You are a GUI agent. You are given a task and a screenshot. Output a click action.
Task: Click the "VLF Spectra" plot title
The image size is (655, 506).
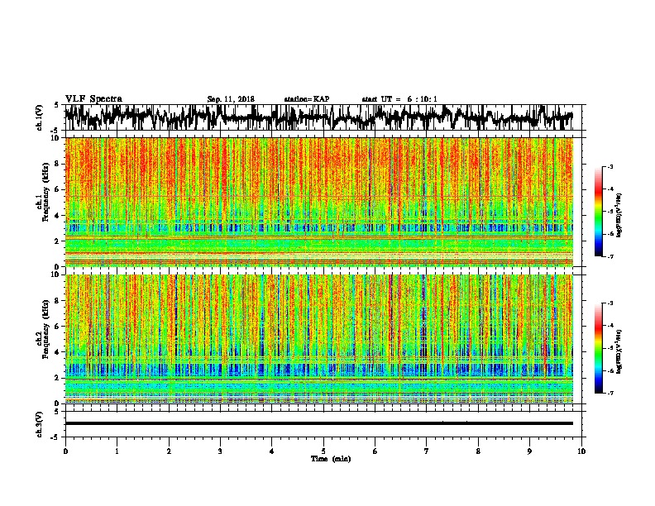click(x=93, y=99)
